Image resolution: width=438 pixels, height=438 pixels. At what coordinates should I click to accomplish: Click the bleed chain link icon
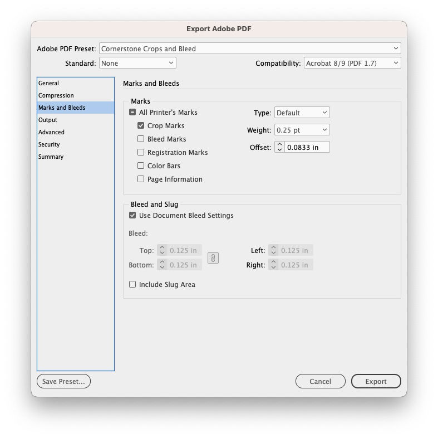pos(213,258)
